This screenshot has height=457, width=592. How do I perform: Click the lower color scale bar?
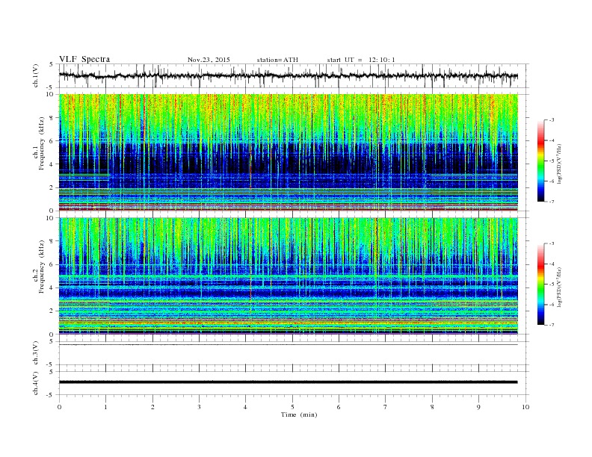[540, 284]
